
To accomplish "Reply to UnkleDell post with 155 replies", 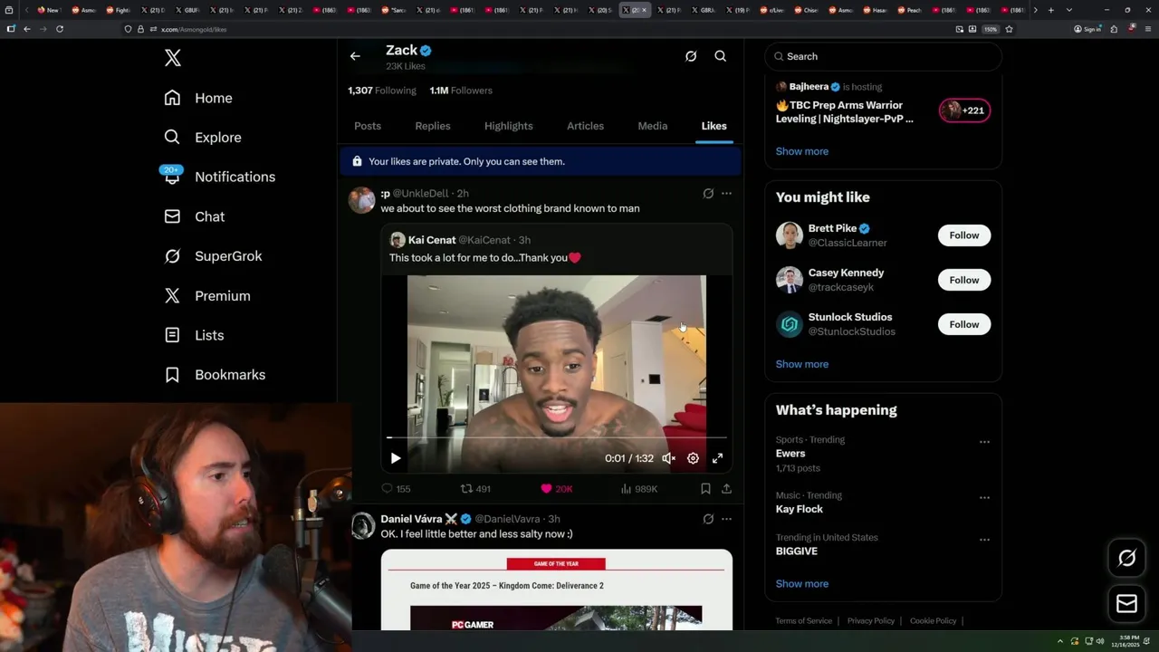I will [396, 488].
